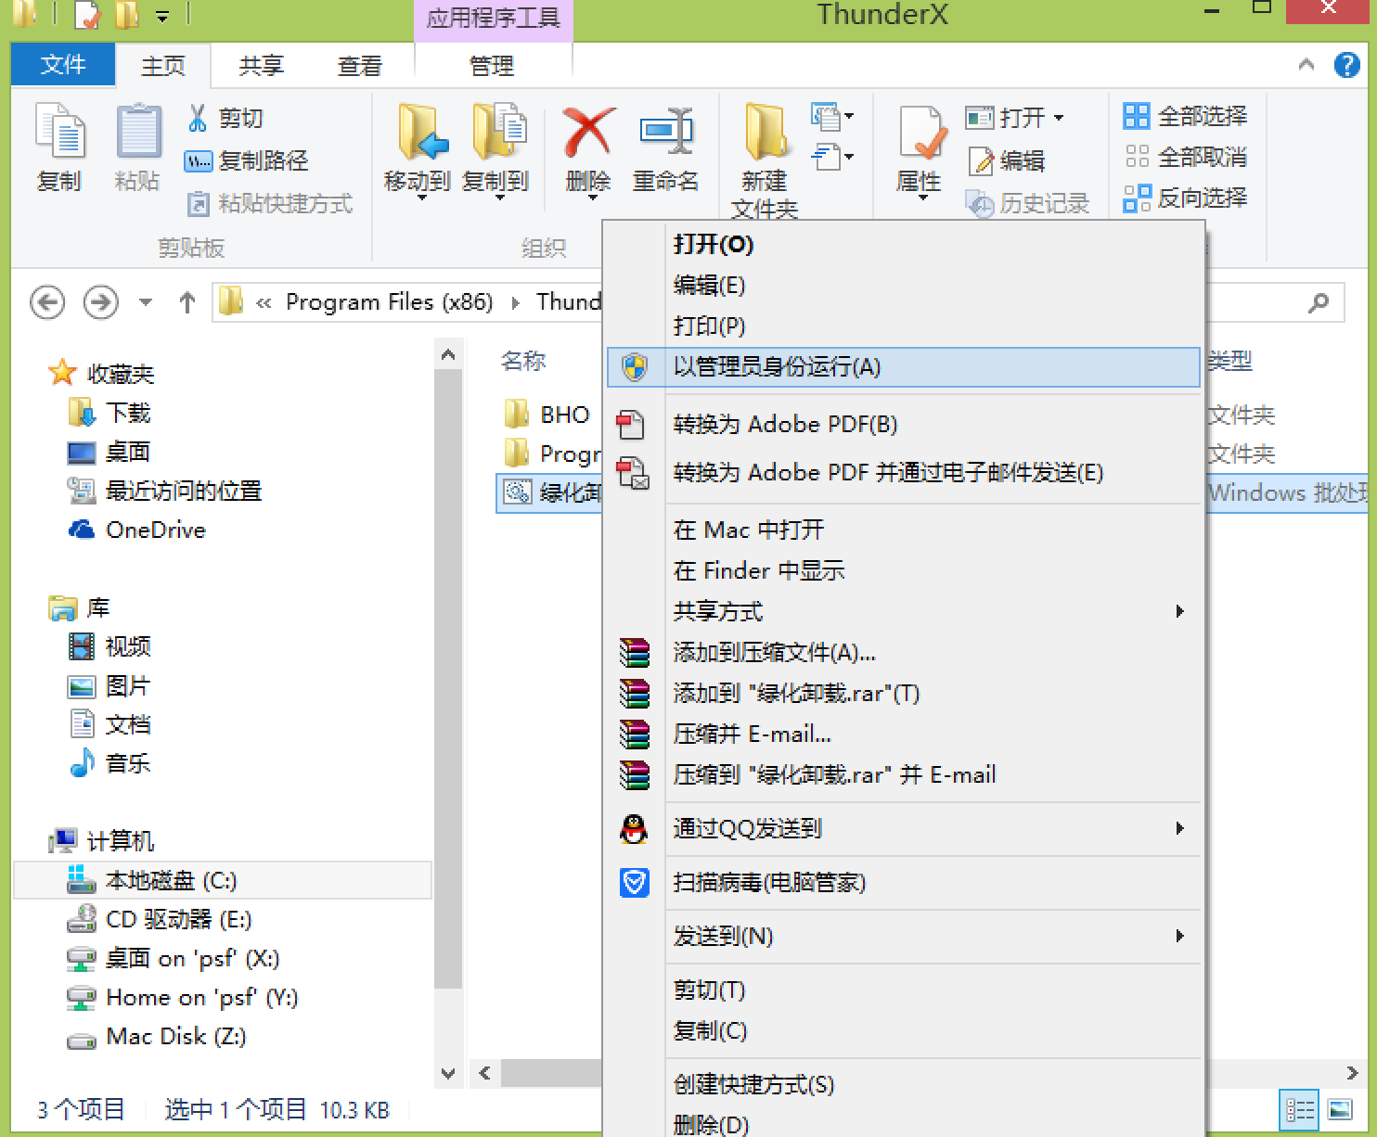
Task: Switch to the View (查看) tab
Action: click(360, 66)
